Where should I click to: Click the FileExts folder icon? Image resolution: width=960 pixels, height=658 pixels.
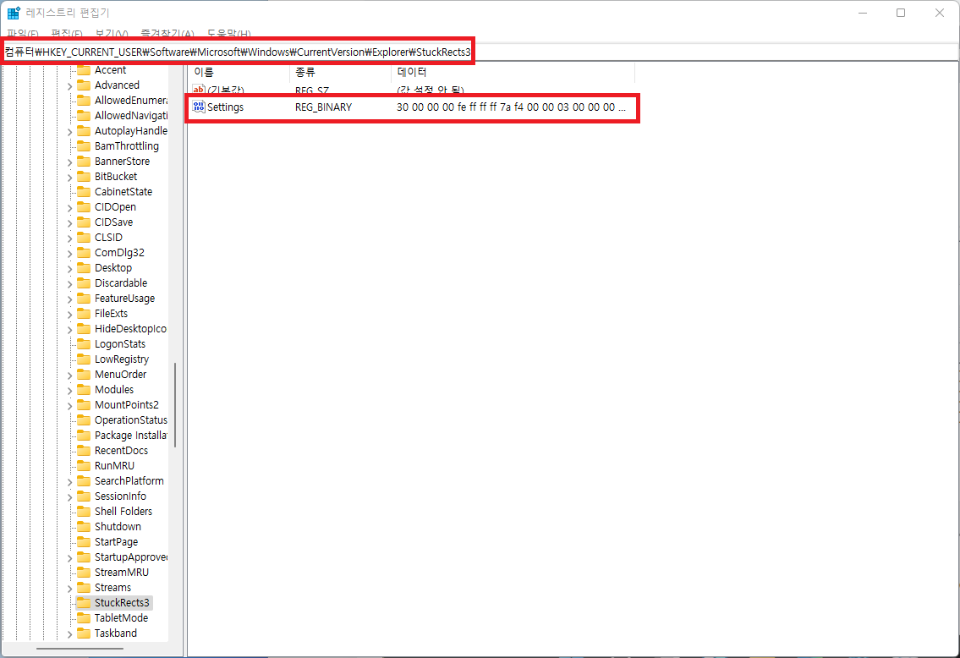[x=83, y=314]
